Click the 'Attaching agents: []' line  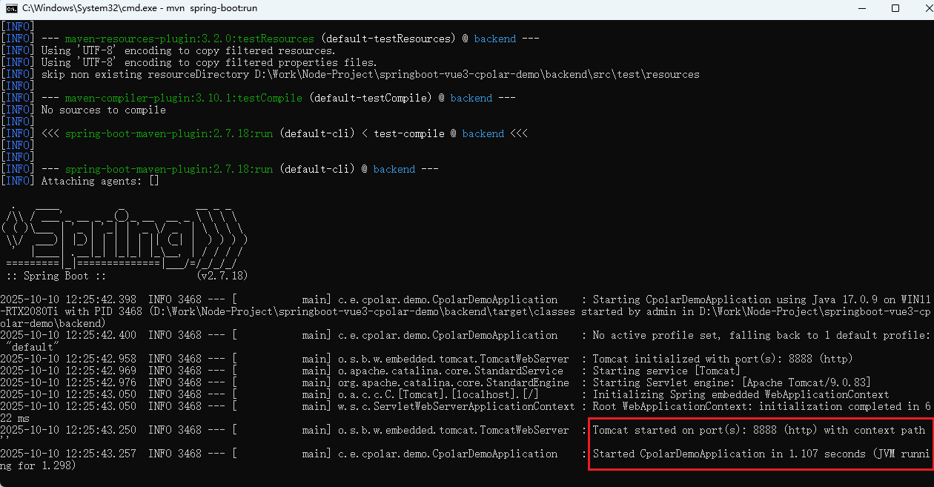[99, 181]
